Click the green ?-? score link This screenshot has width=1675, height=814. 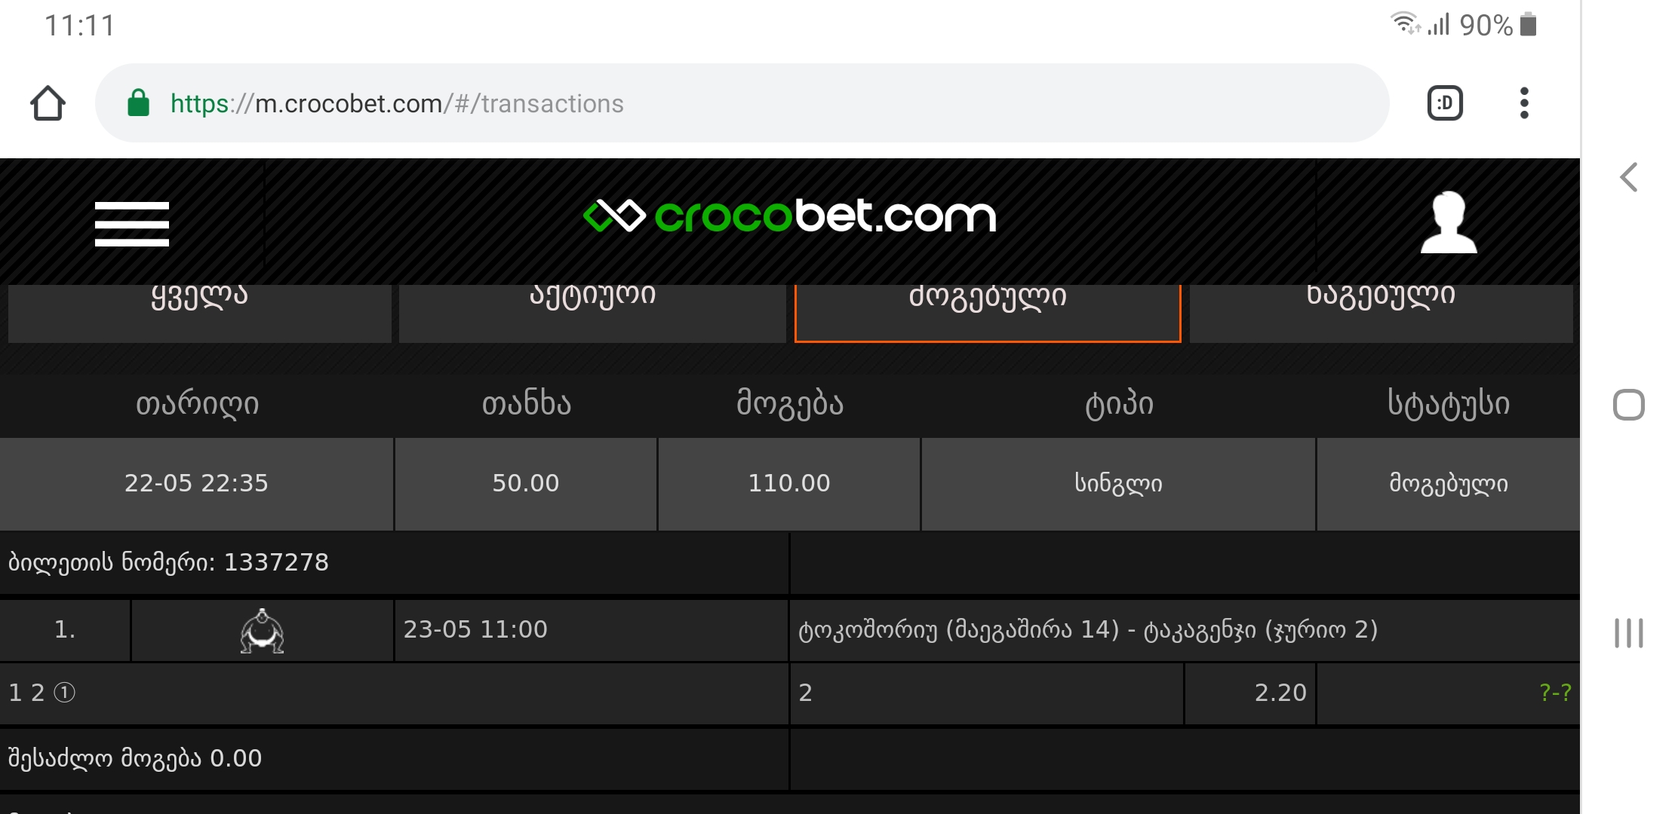1555,692
